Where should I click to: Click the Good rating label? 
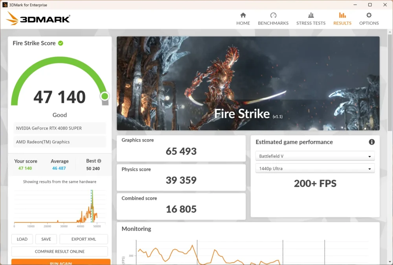pyautogui.click(x=60, y=115)
